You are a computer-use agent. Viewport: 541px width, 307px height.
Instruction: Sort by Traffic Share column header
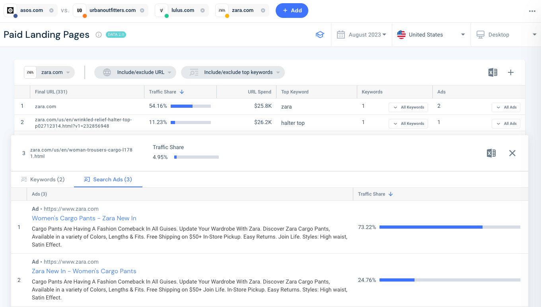tap(166, 92)
